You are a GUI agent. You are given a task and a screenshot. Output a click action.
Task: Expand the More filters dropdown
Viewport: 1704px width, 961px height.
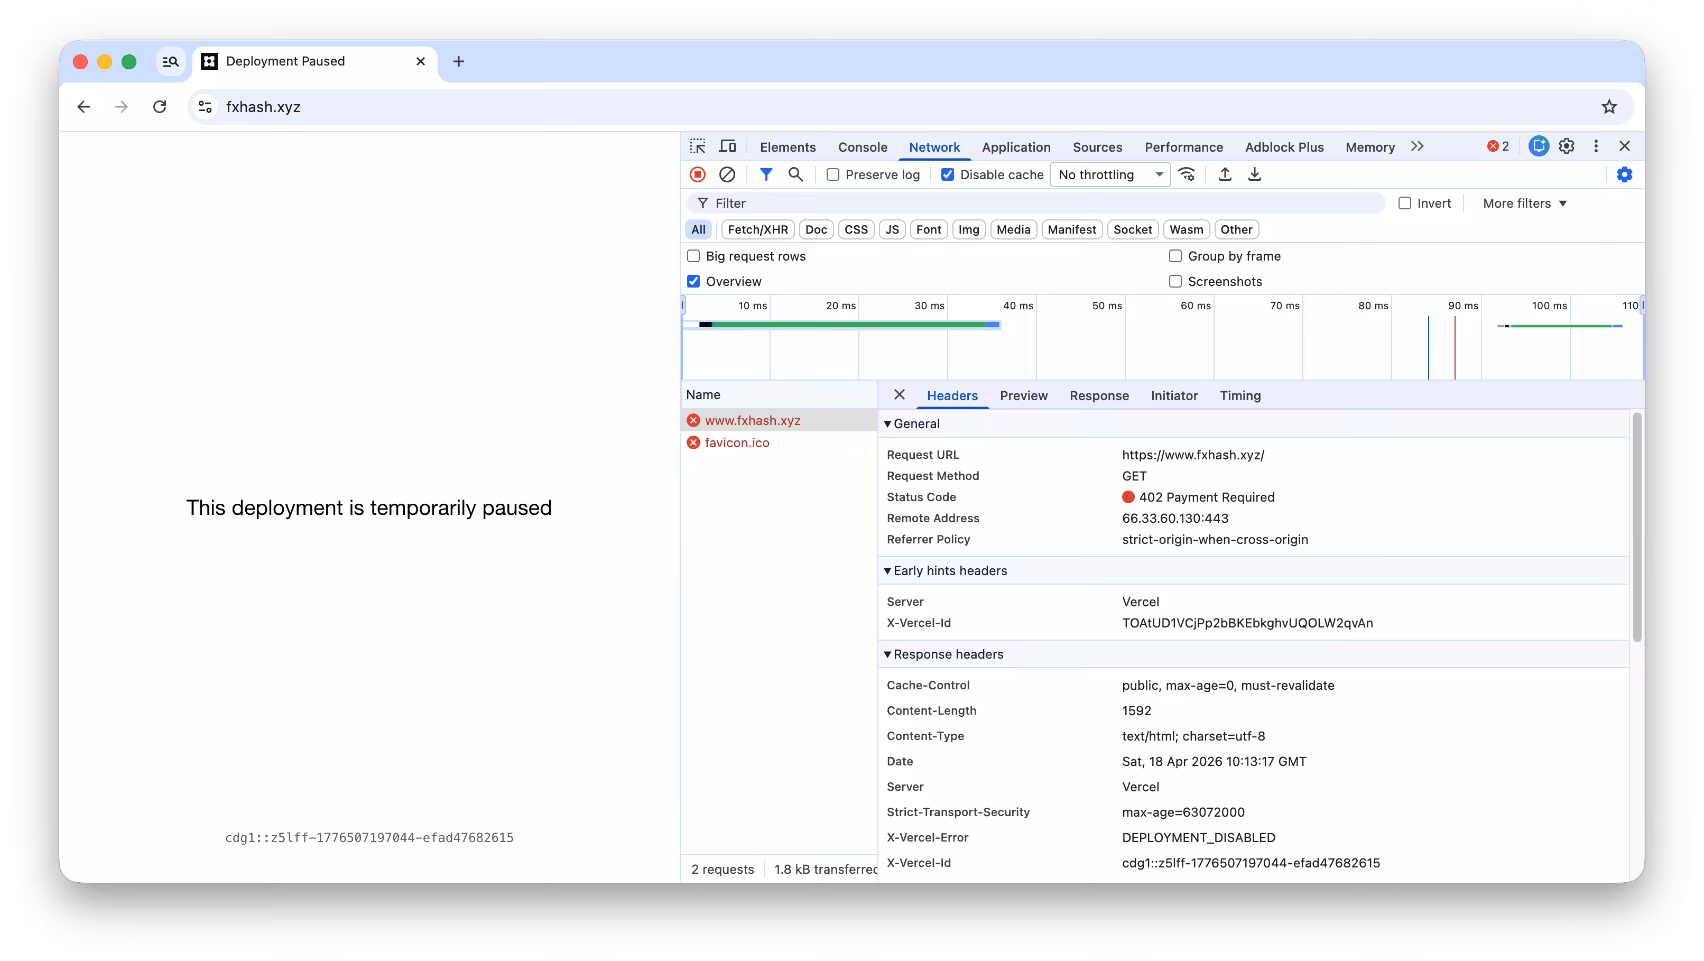click(x=1524, y=203)
